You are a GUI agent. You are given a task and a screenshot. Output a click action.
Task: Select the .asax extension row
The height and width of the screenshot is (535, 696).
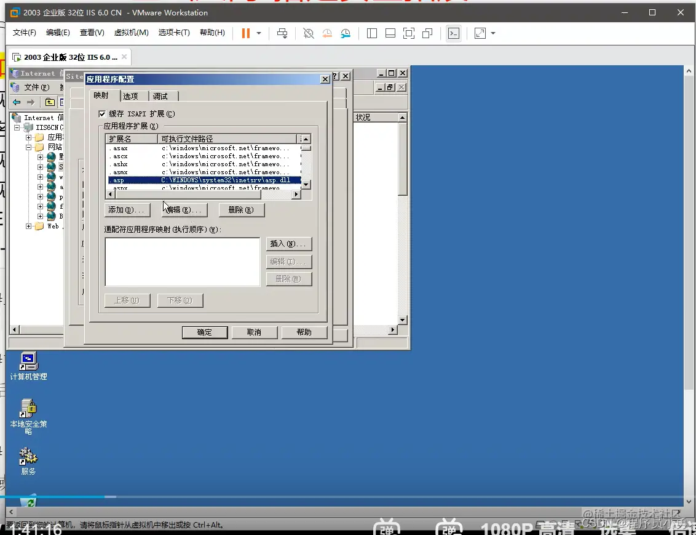pos(204,148)
